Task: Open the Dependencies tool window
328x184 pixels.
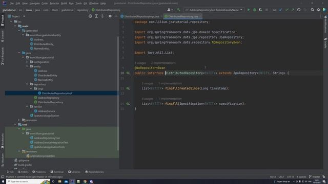Action: [94, 172]
